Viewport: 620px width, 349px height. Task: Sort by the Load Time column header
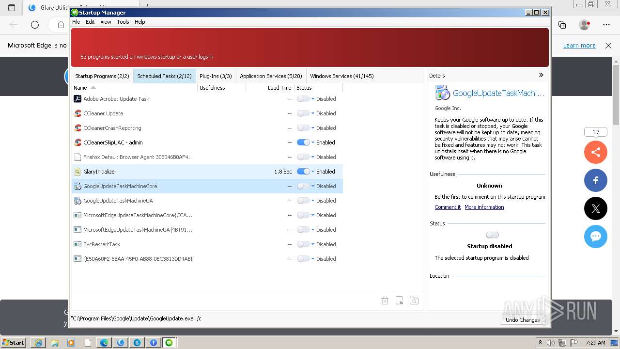pyautogui.click(x=270, y=88)
